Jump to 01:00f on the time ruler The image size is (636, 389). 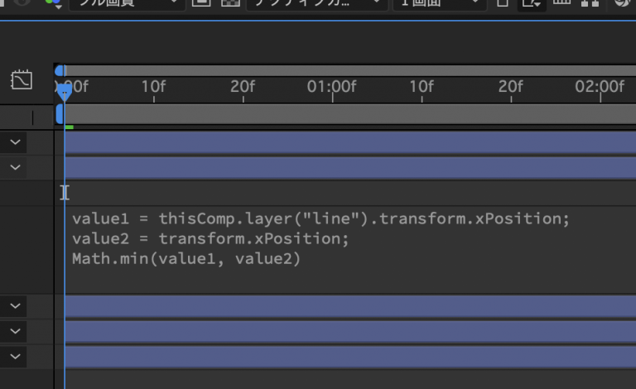332,87
